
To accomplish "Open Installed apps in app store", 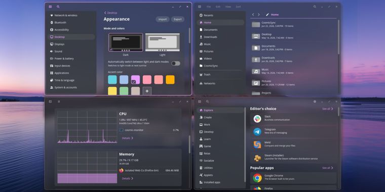I will tap(220, 182).
